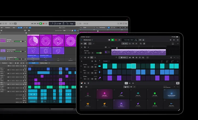The image size is (198, 120).
Task: Click the Pumping Acid Bass track icon
Action: tap(3, 50)
